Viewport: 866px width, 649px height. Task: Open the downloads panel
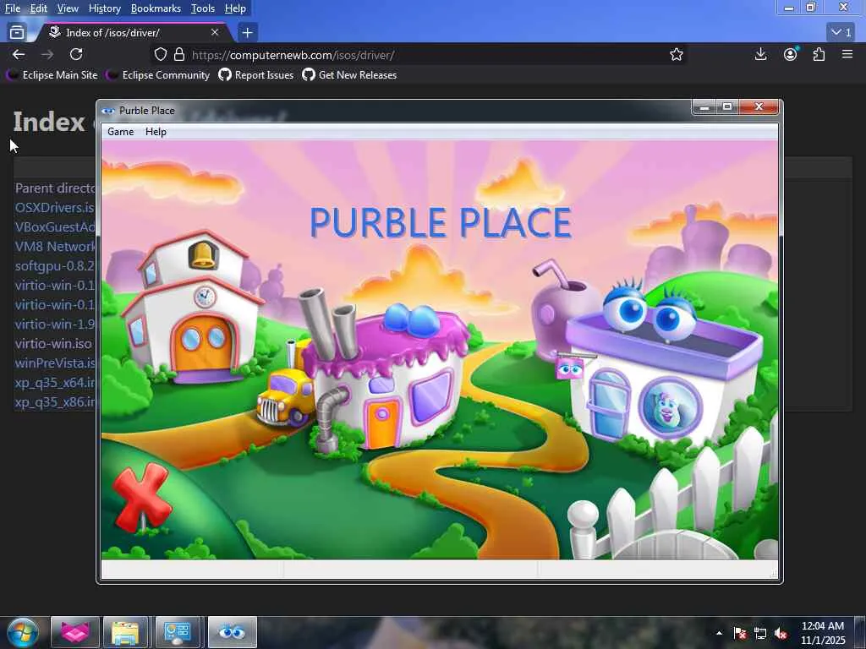click(760, 54)
